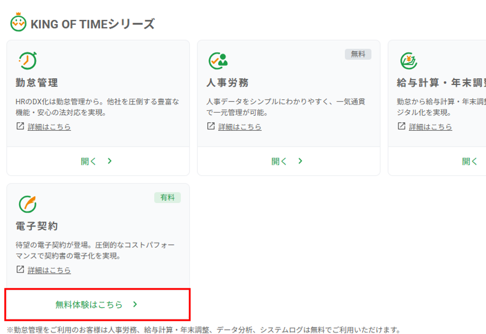The width and height of the screenshot is (486, 334).
Task: Click footnote starting ※勤怠管理をご利用のお客様
Action: (204, 329)
